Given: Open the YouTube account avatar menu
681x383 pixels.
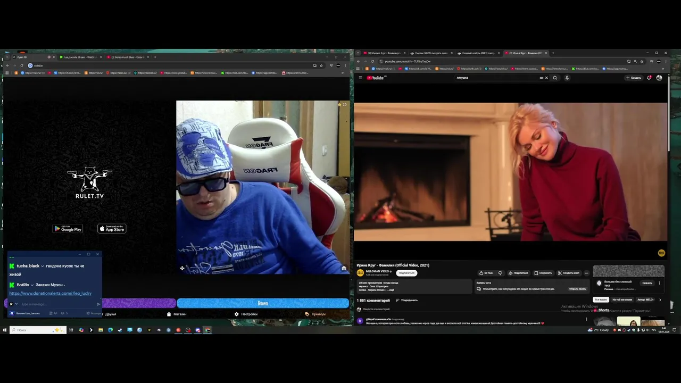Looking at the screenshot, I should coord(659,78).
